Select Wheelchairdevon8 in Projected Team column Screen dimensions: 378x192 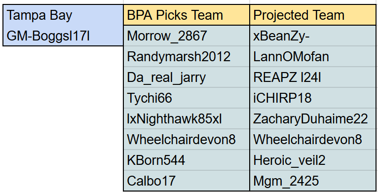point(313,139)
